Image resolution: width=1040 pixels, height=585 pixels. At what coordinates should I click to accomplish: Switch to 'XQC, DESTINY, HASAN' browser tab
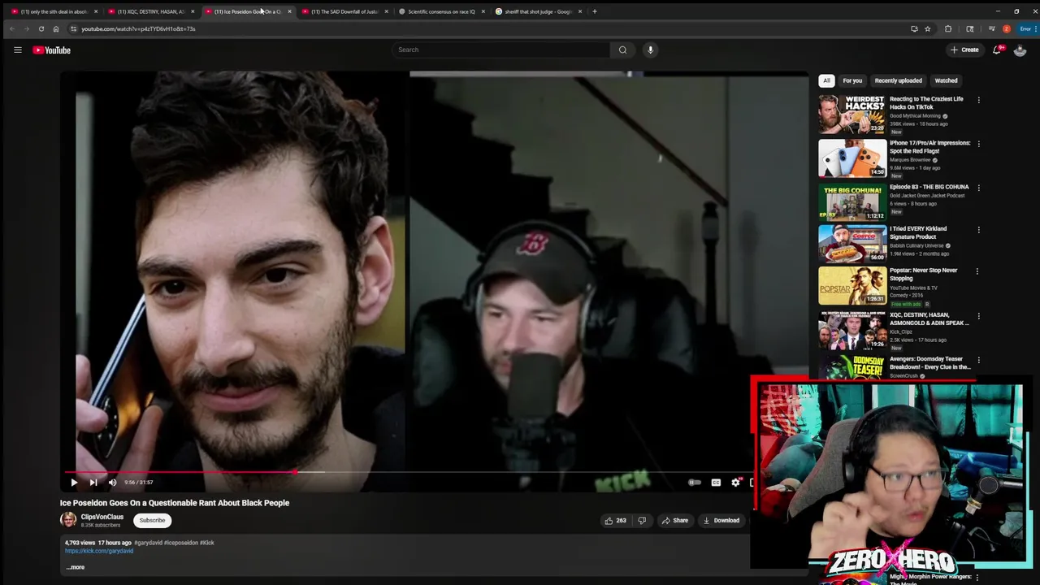(x=150, y=11)
